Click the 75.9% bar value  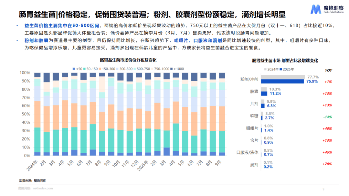[x=312, y=81]
